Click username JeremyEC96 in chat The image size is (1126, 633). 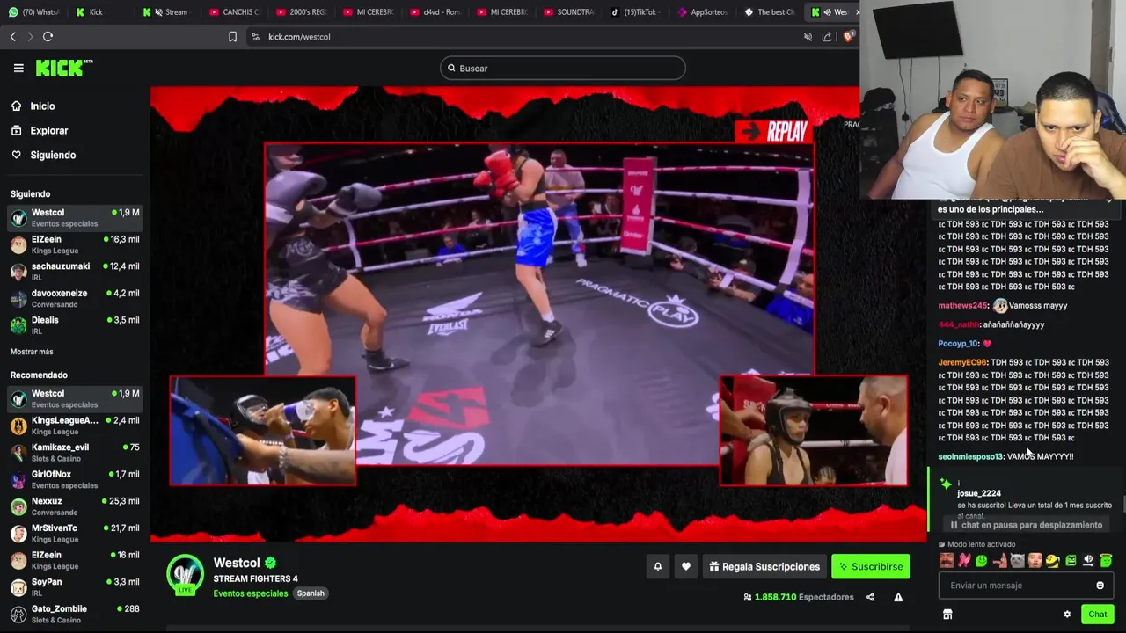coord(962,362)
